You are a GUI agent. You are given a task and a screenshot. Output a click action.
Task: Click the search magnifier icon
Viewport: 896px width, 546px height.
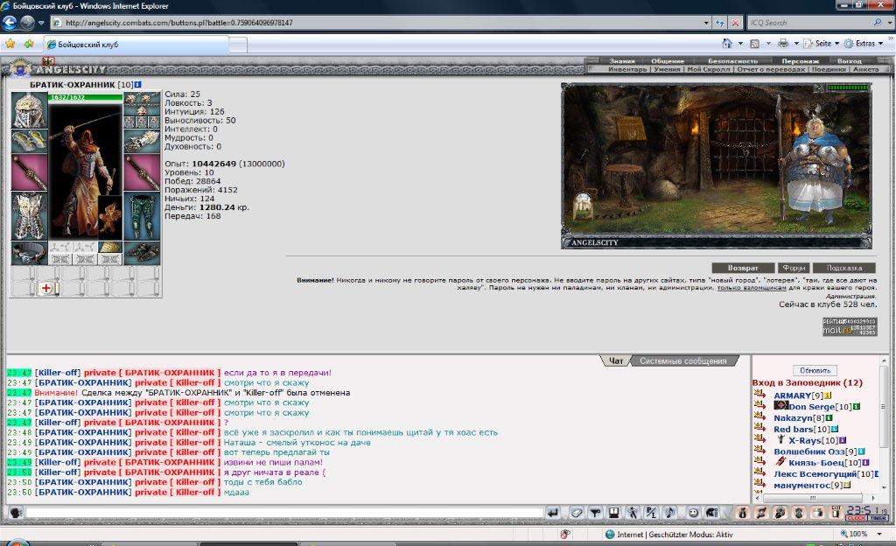point(878,22)
